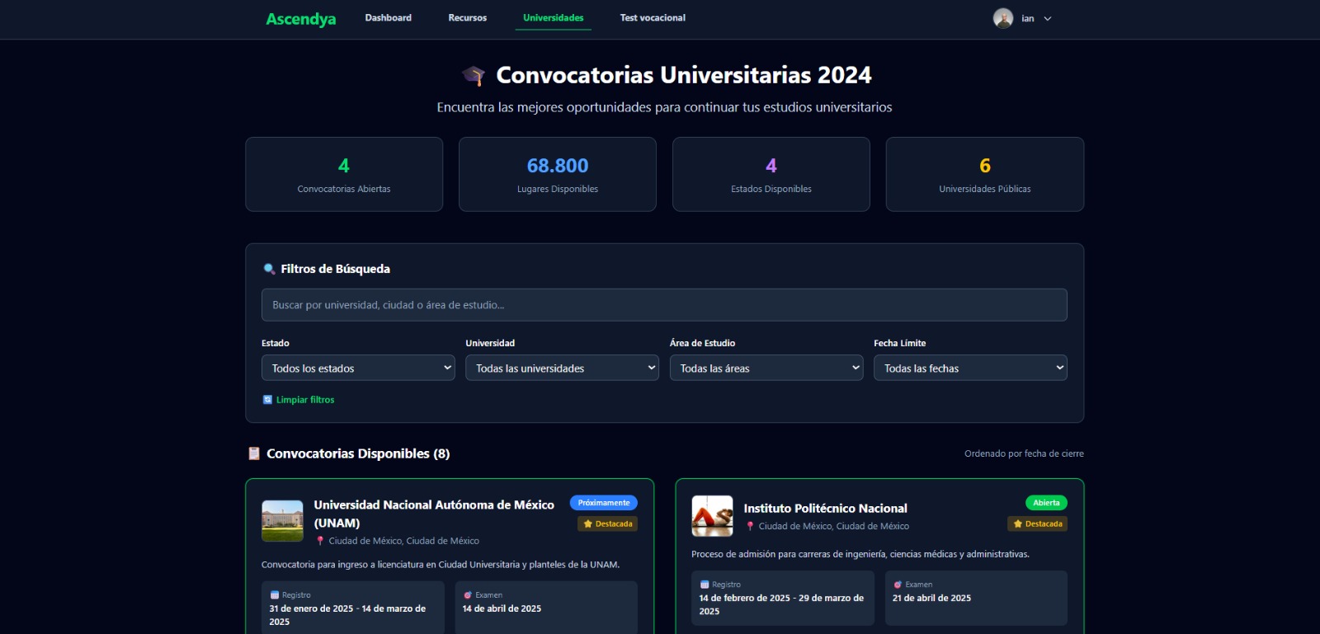This screenshot has width=1320, height=634.
Task: Click the user avatar for ian
Action: coord(1002,18)
